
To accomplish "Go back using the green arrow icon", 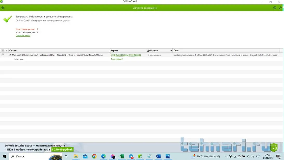I will click(3, 8).
